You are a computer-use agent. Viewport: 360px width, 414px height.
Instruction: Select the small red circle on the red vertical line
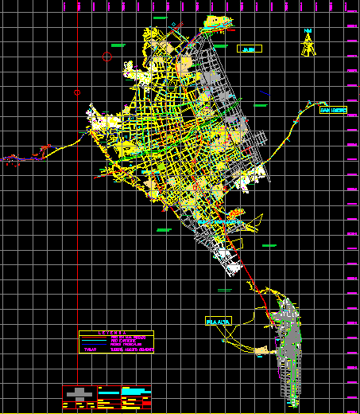(77, 92)
